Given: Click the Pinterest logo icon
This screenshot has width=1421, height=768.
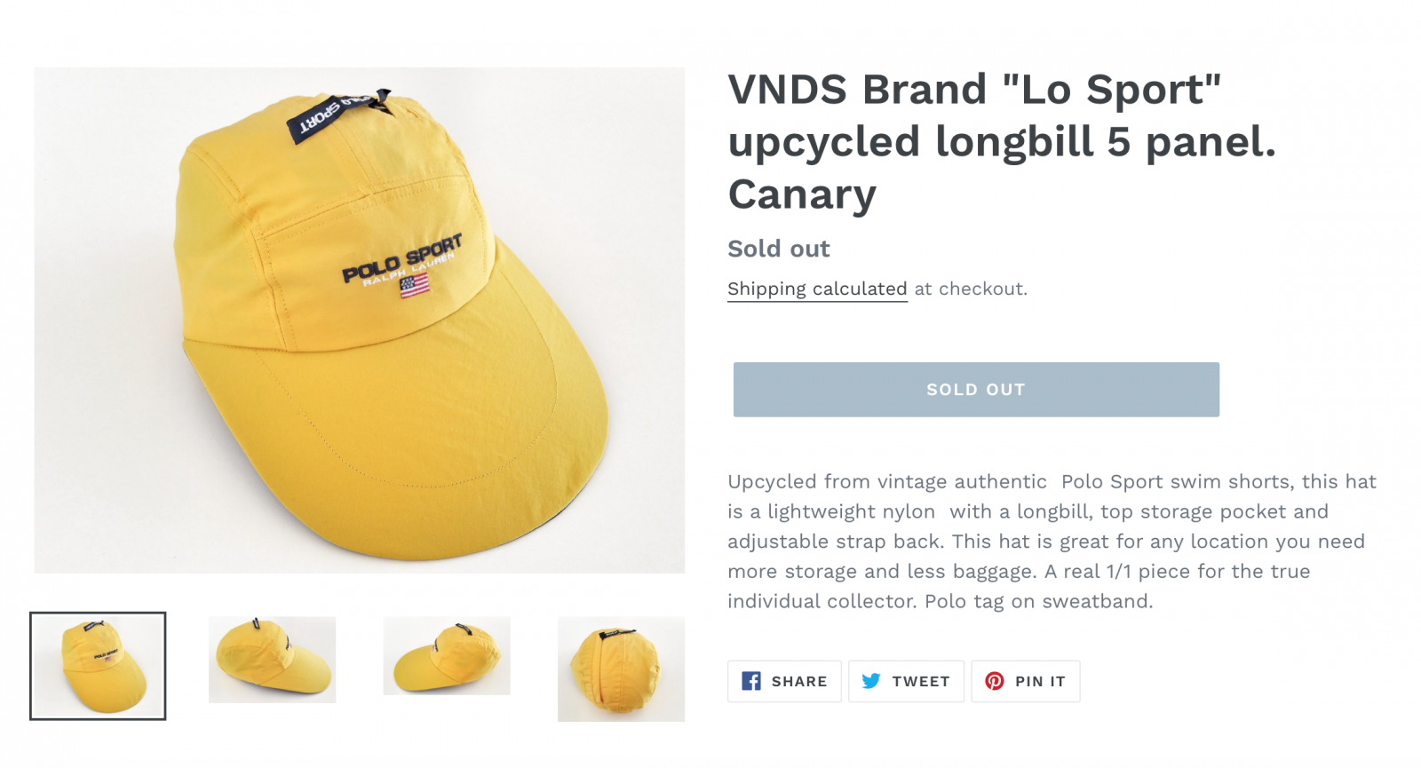Looking at the screenshot, I should tap(995, 681).
